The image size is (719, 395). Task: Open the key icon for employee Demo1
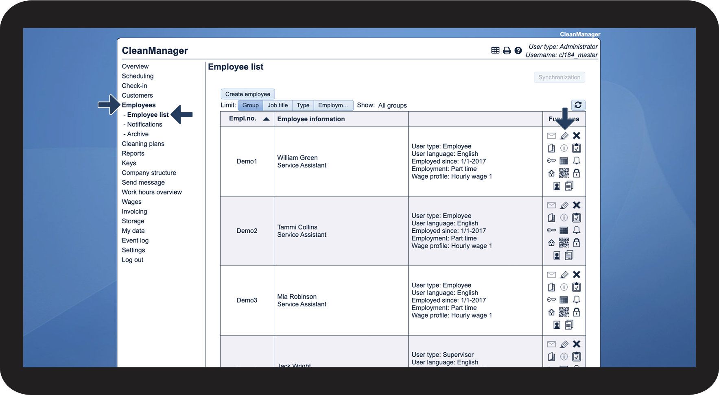click(x=551, y=161)
